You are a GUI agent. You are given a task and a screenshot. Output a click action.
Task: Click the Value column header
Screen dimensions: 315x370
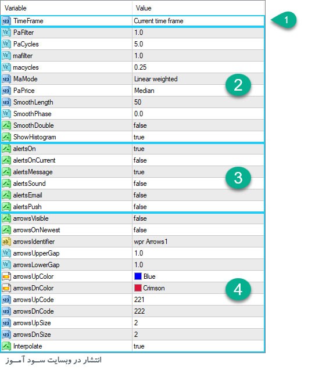[x=198, y=8]
